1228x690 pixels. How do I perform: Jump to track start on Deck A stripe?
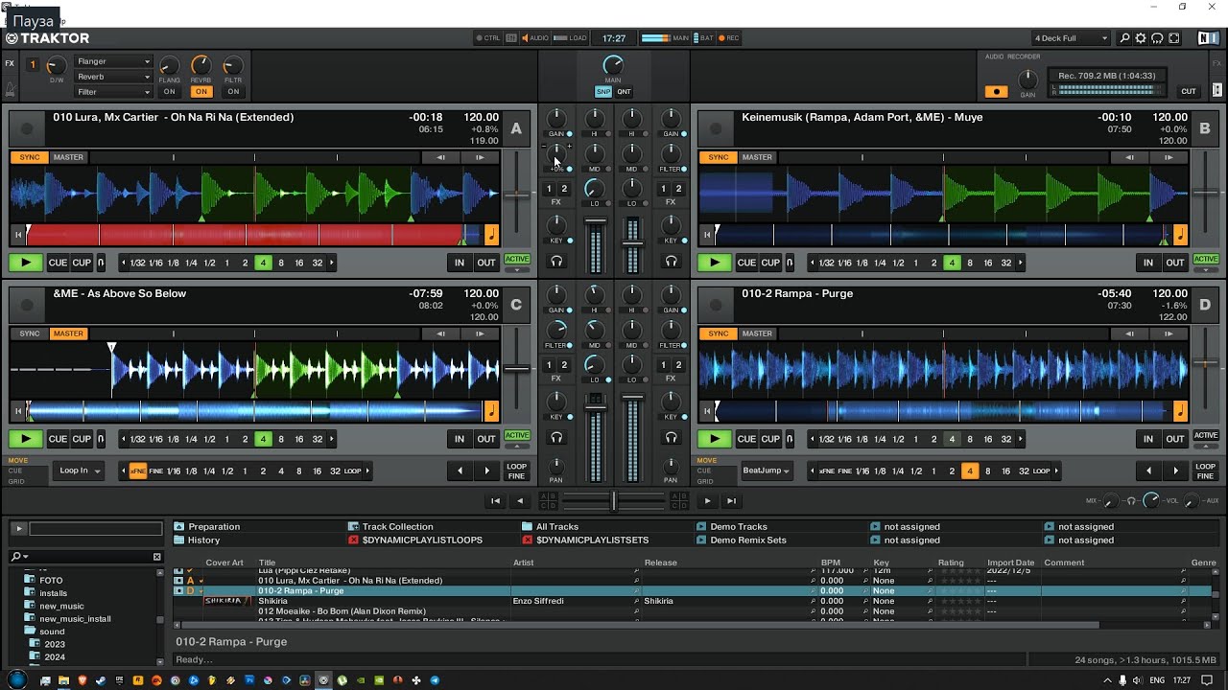click(17, 235)
